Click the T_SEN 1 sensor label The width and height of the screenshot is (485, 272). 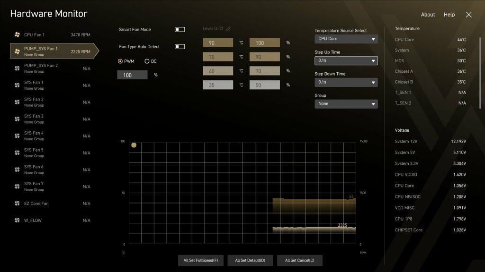403,93
